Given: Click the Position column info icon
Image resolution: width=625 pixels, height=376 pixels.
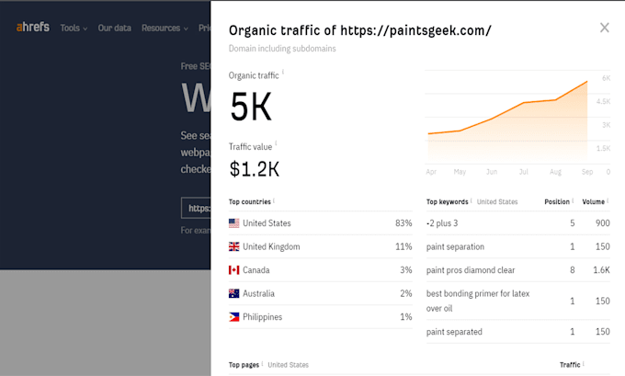Looking at the screenshot, I should pyautogui.click(x=573, y=200).
